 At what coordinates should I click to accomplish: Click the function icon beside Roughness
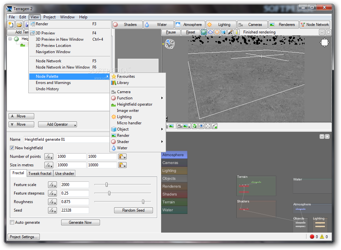[x=52, y=201]
